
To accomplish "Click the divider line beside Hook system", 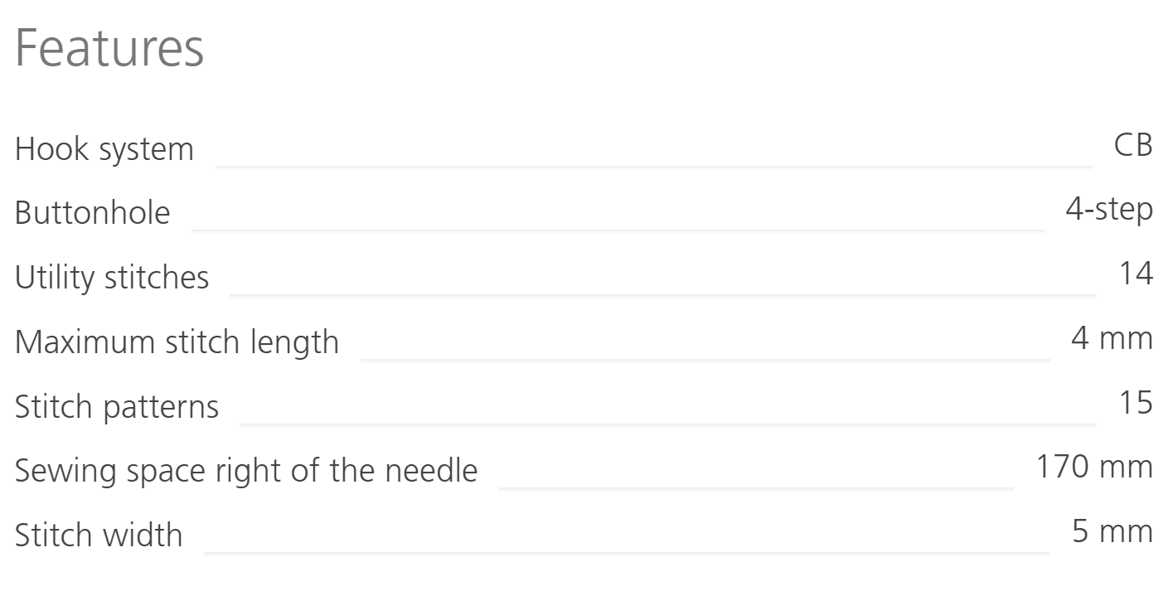I will 653,167.
